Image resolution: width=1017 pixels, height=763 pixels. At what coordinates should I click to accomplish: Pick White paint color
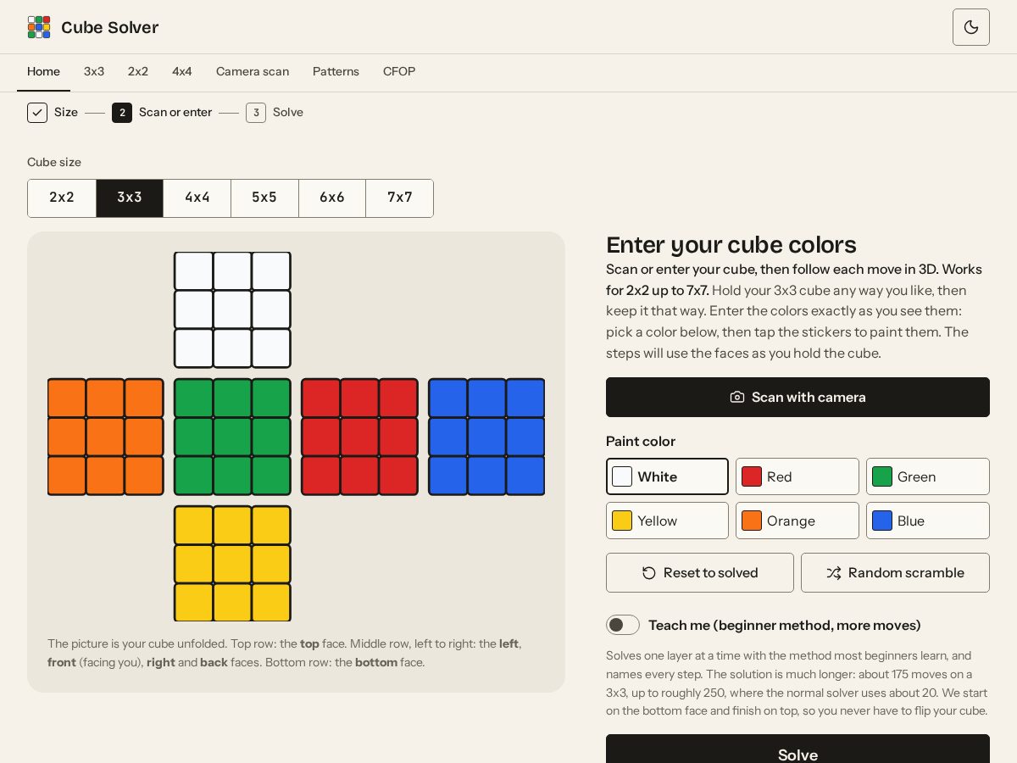click(667, 476)
